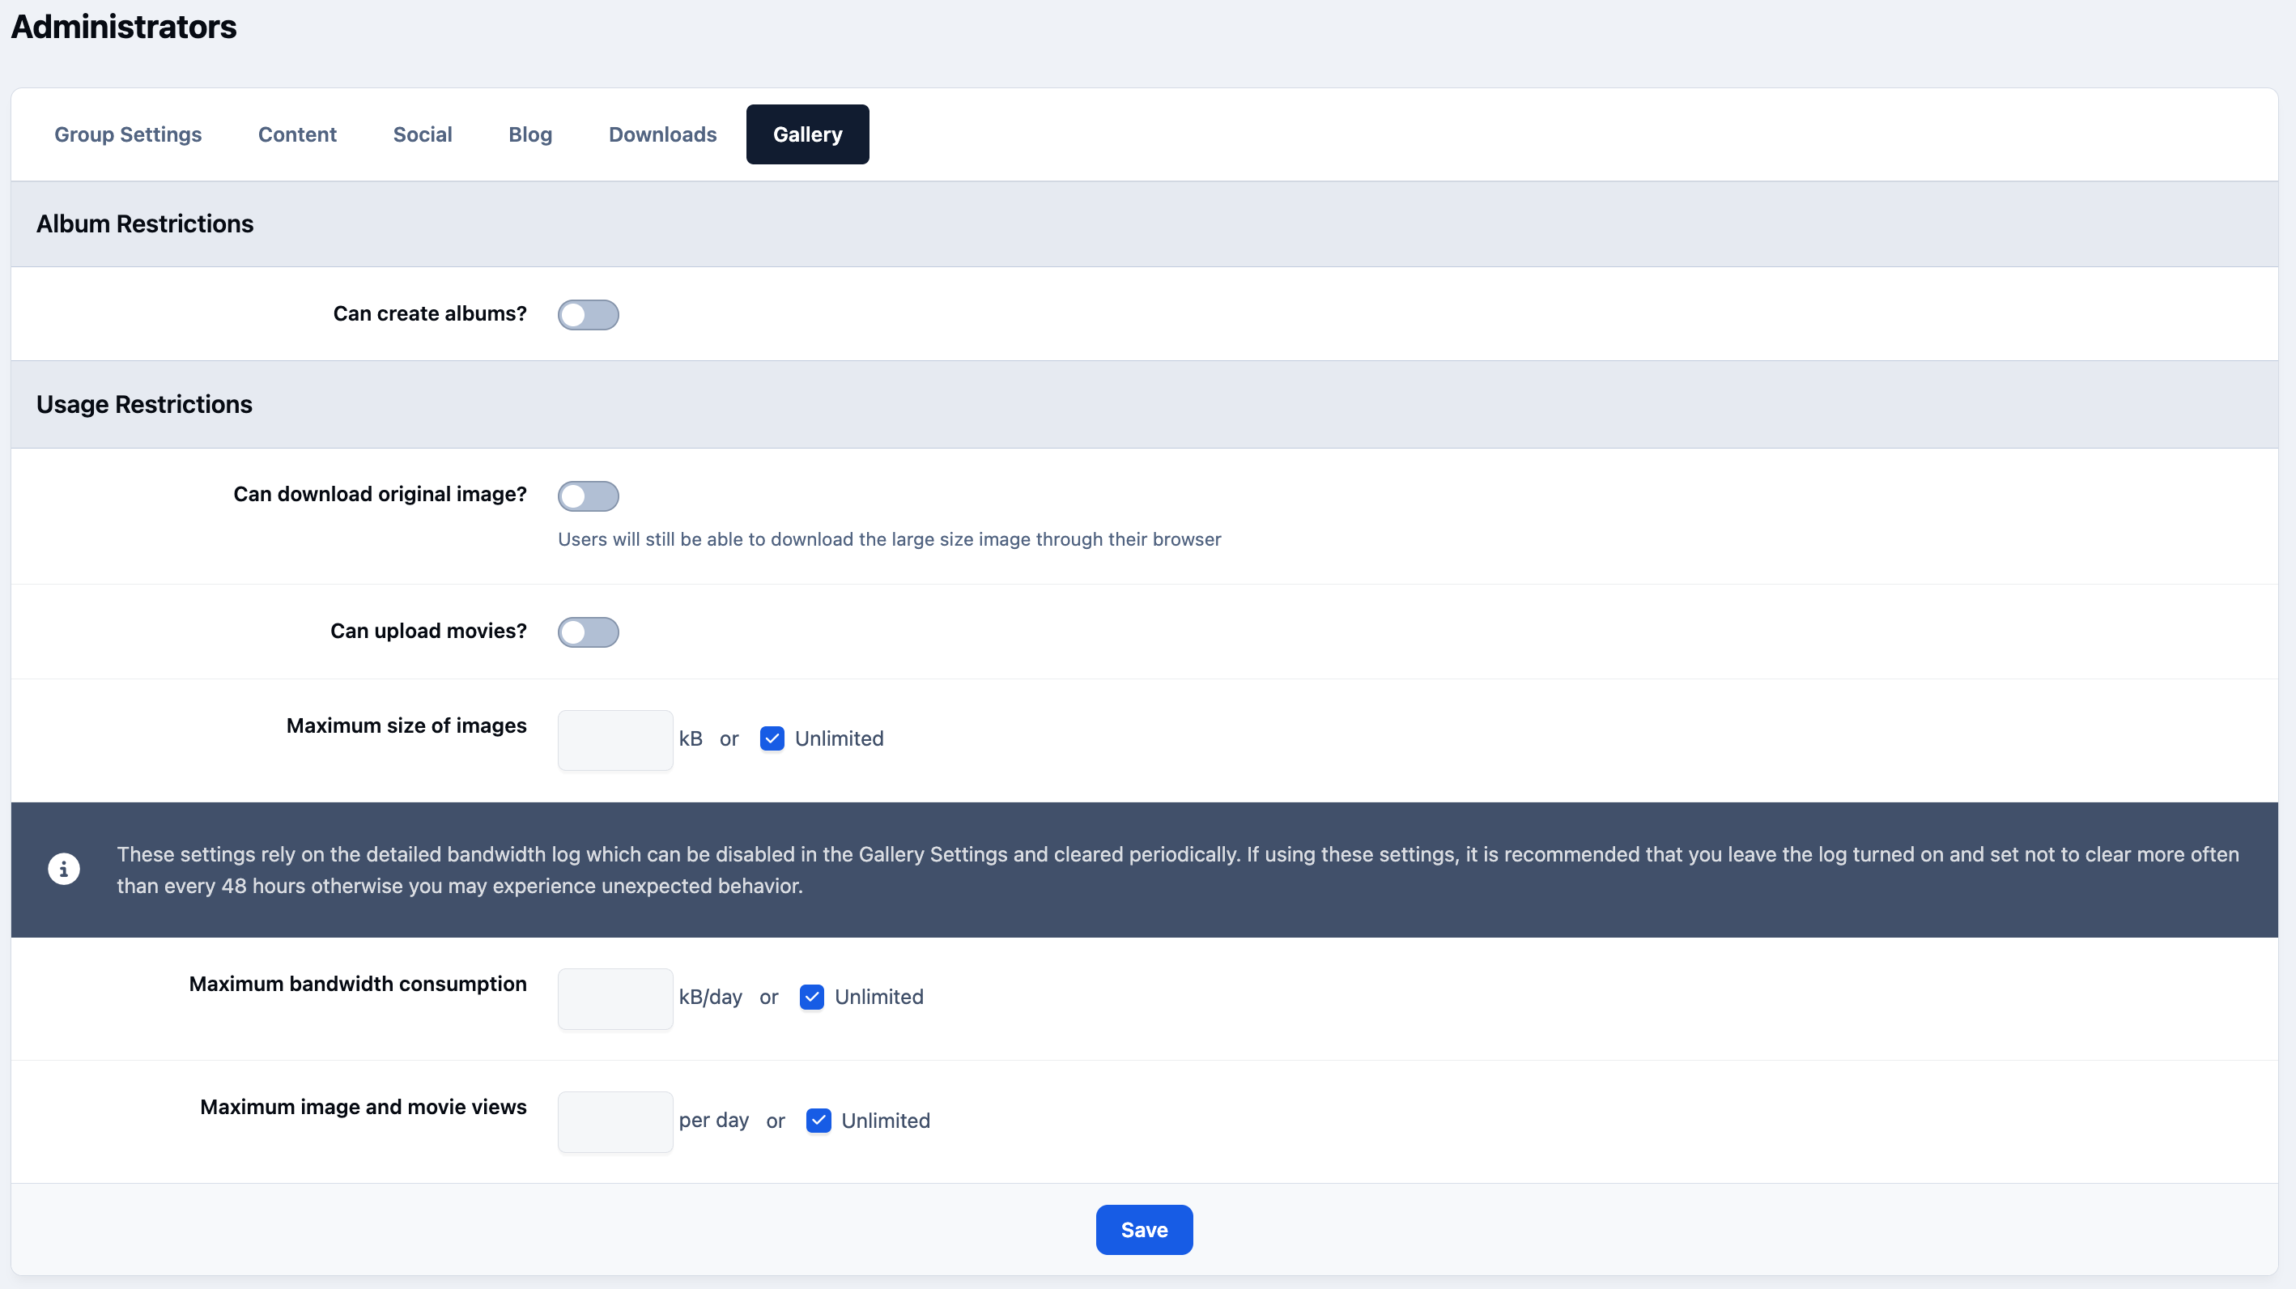Focus the Maximum size of images kB field
Viewport: 2296px width, 1289px height.
point(615,740)
